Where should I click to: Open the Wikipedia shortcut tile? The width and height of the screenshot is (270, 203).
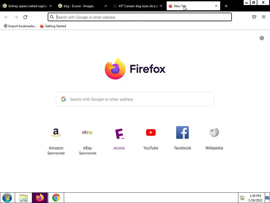(x=214, y=138)
